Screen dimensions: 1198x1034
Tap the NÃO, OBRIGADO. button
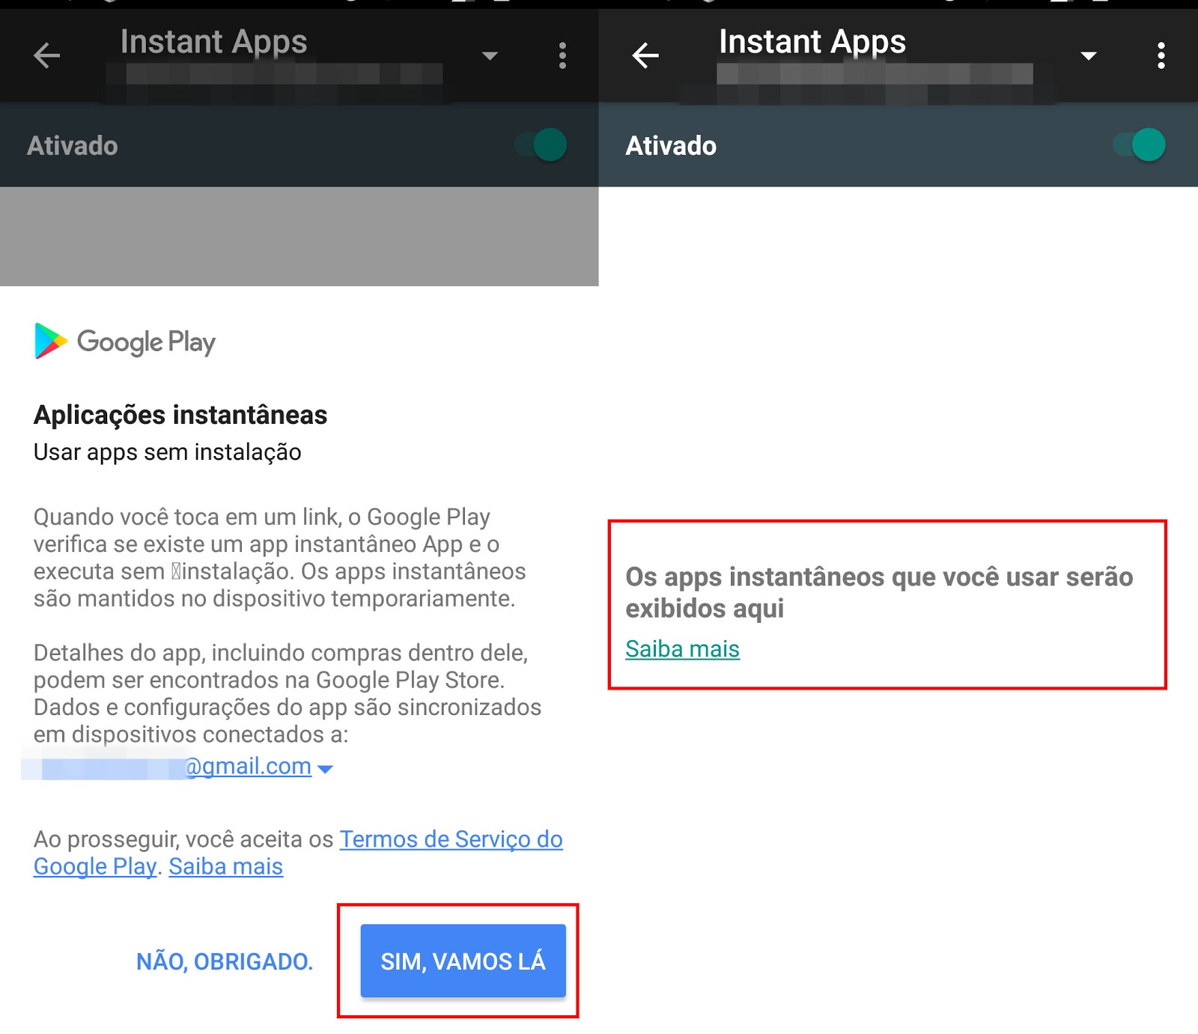(x=225, y=961)
